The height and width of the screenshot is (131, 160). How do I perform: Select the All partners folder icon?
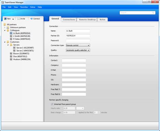tap(5, 24)
